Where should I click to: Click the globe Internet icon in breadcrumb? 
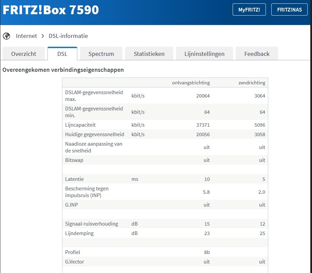pyautogui.click(x=6, y=36)
